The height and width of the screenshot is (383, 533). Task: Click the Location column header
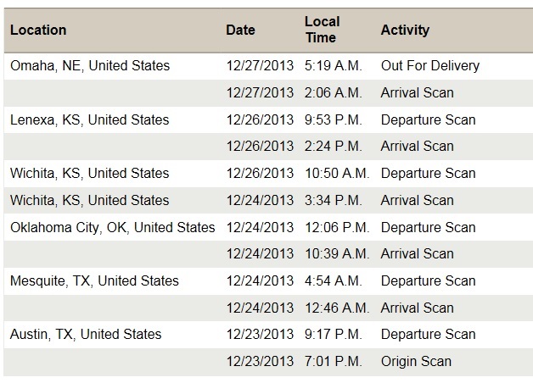coord(38,31)
